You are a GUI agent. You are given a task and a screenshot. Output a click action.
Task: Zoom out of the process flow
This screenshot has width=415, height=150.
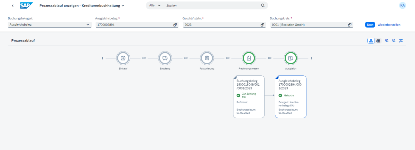click(x=394, y=40)
